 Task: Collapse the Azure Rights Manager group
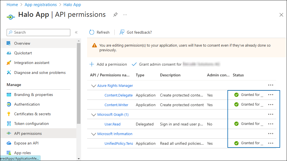pyautogui.click(x=93, y=85)
